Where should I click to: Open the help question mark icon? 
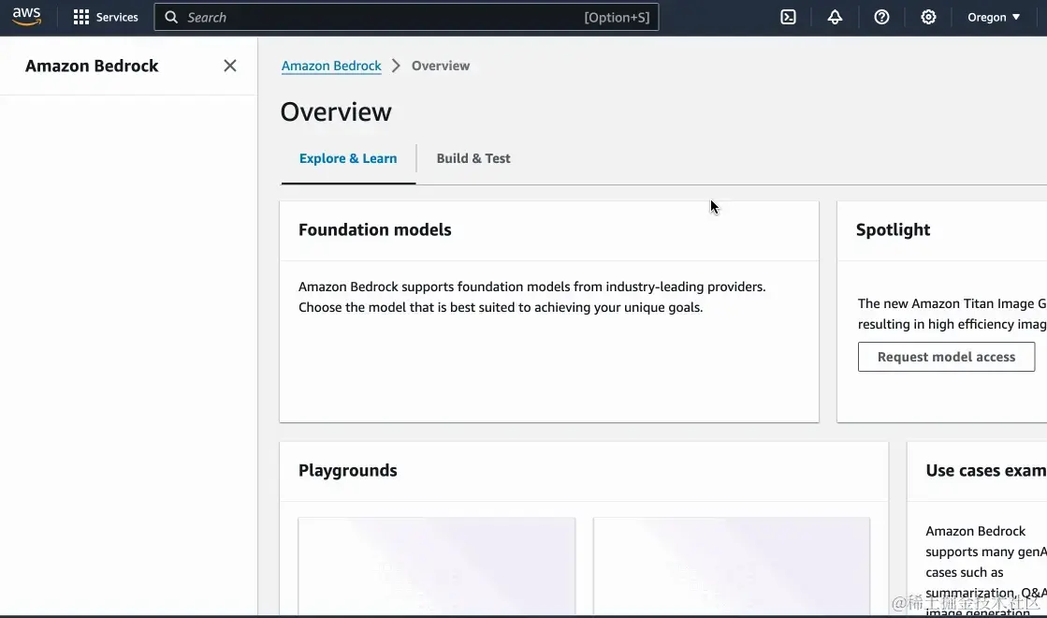click(881, 18)
